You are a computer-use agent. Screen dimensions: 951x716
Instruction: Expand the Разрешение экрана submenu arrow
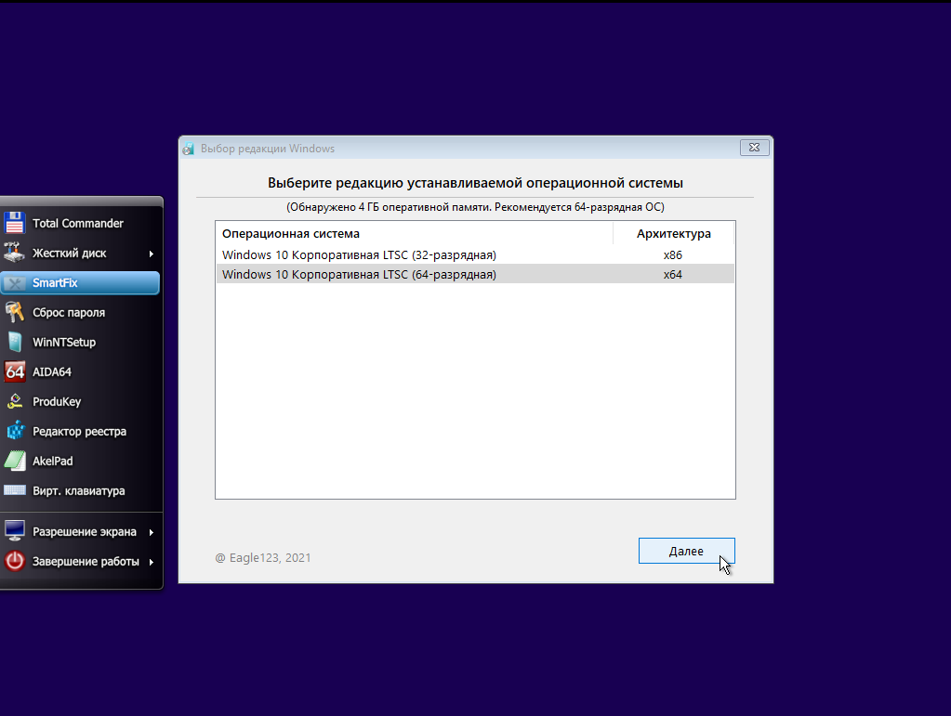point(151,532)
